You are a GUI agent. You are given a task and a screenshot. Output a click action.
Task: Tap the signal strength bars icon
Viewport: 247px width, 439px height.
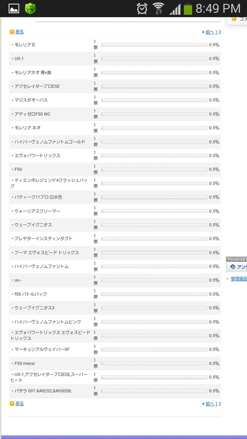175,9
